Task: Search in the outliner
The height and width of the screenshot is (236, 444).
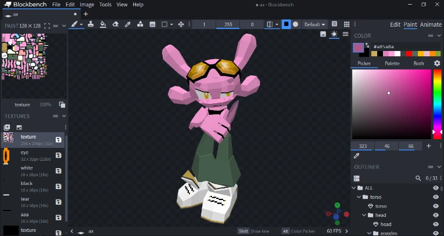Action: coord(418,178)
